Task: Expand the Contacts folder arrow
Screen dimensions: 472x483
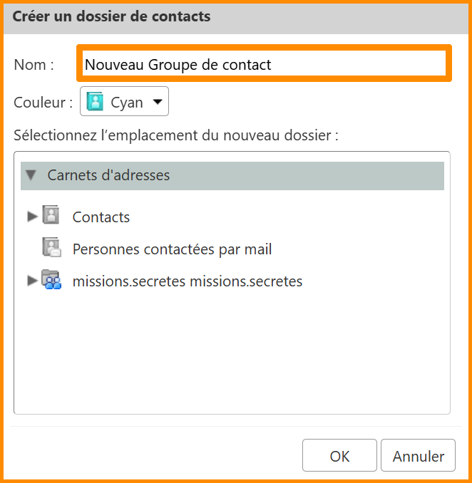Action: point(32,216)
